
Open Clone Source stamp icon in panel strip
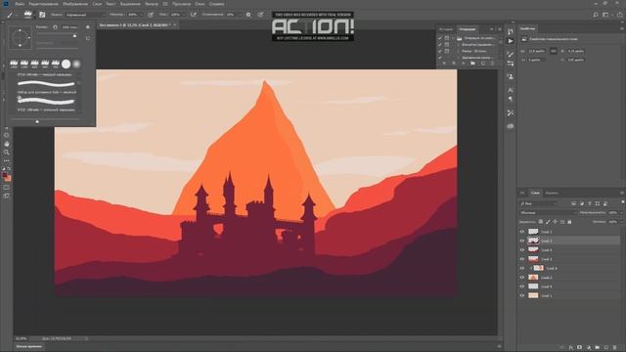coord(511,76)
